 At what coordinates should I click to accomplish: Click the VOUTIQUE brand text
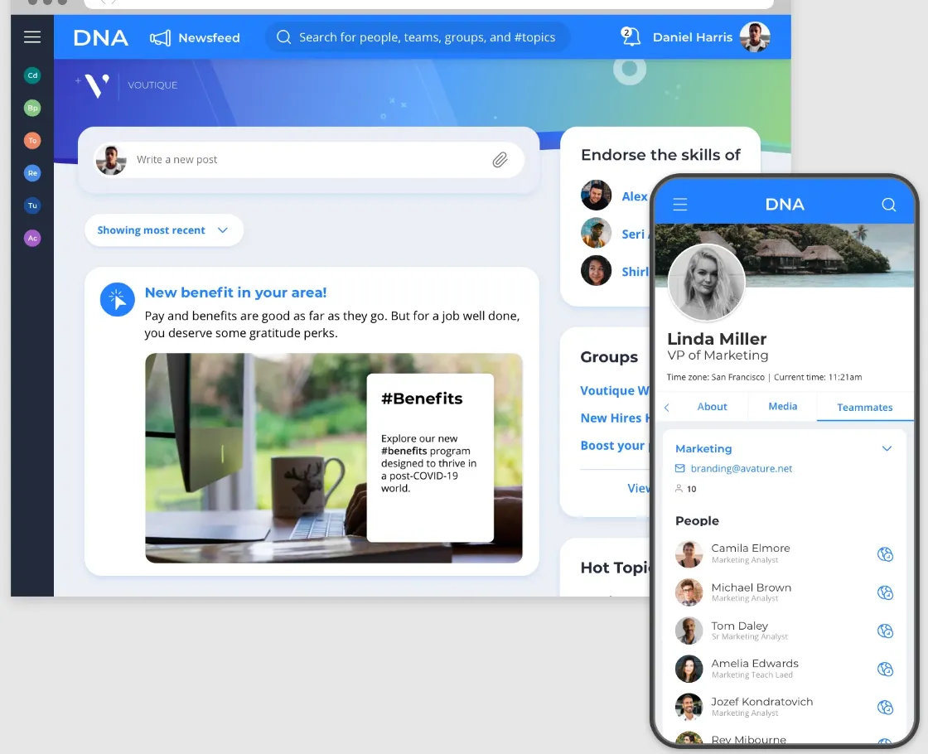click(152, 85)
